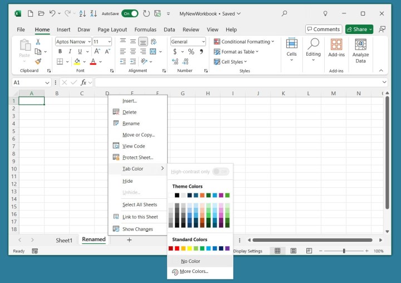Image resolution: width=401 pixels, height=283 pixels.
Task: Open More Colors dialog
Action: point(194,271)
